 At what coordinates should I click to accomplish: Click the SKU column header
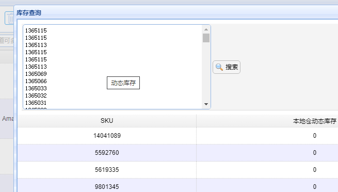107,121
